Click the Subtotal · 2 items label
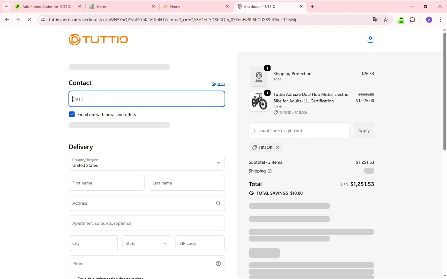The width and height of the screenshot is (447, 279). click(265, 162)
